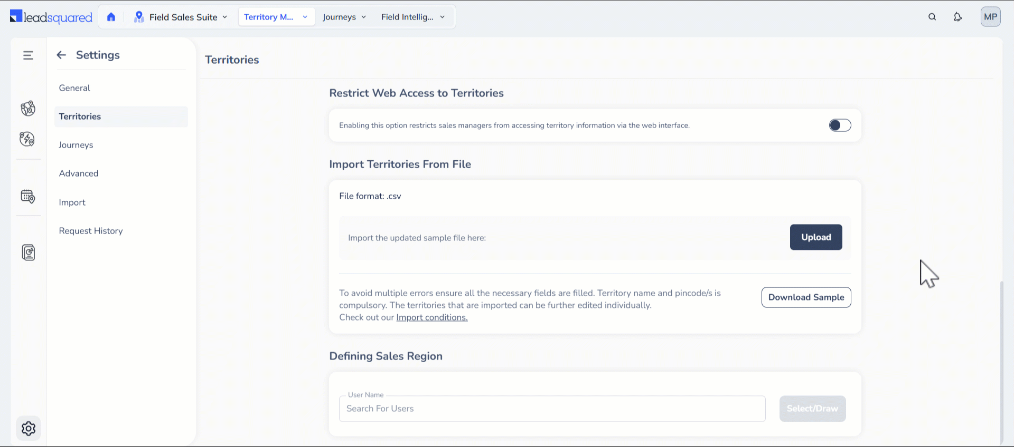The height and width of the screenshot is (447, 1014).
Task: Toggle Restrict Web Access to Territories
Action: tap(840, 125)
